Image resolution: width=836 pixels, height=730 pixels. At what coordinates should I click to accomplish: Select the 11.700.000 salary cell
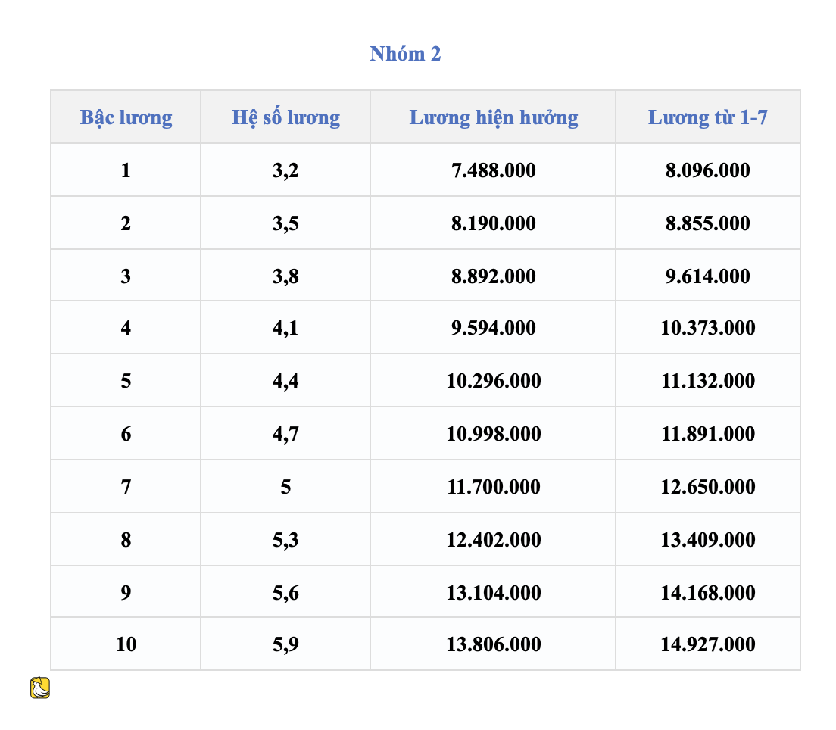(493, 486)
